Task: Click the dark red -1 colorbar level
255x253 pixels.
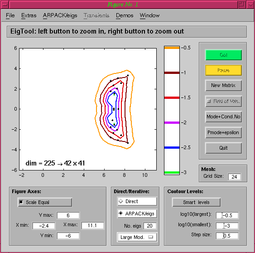Action: coord(172,73)
